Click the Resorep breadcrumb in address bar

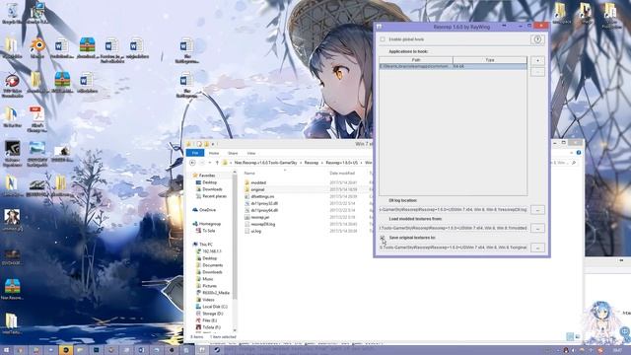click(312, 163)
